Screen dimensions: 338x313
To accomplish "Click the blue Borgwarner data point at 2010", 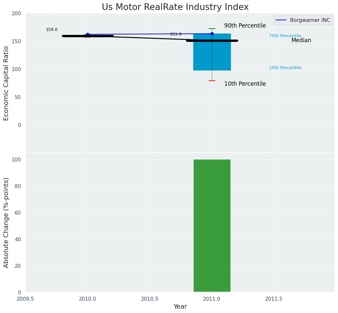I will pyautogui.click(x=87, y=34).
